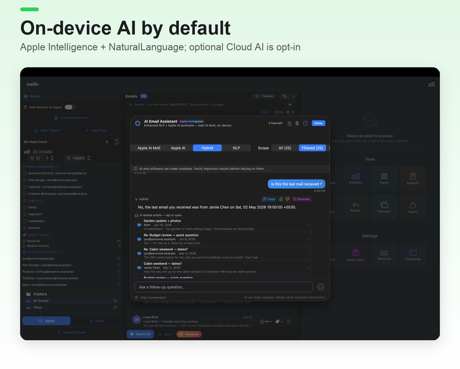Adjust the 1/4001 date stepper arrows
Image resolution: width=460 pixels, height=369 pixels.
coord(89,158)
